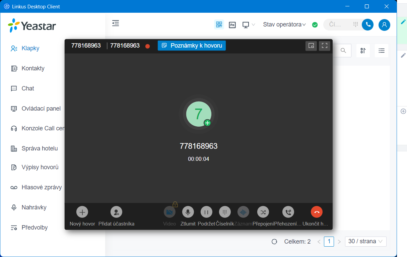This screenshot has width=407, height=257.
Task: Open the QR code icon in toolbar
Action: 219,24
